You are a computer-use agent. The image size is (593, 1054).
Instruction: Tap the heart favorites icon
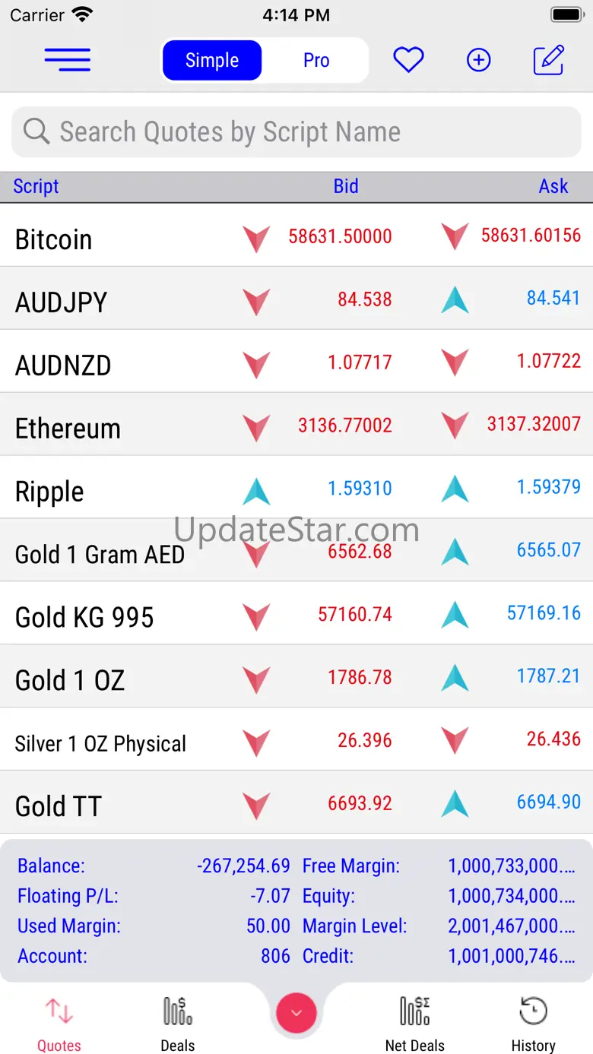408,60
